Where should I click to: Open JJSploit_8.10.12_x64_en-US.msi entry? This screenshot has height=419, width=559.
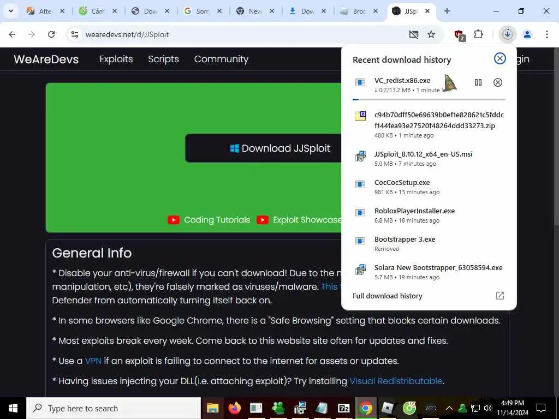tap(429, 159)
